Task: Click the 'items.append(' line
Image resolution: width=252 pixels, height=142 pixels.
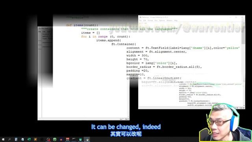Action: point(109,40)
